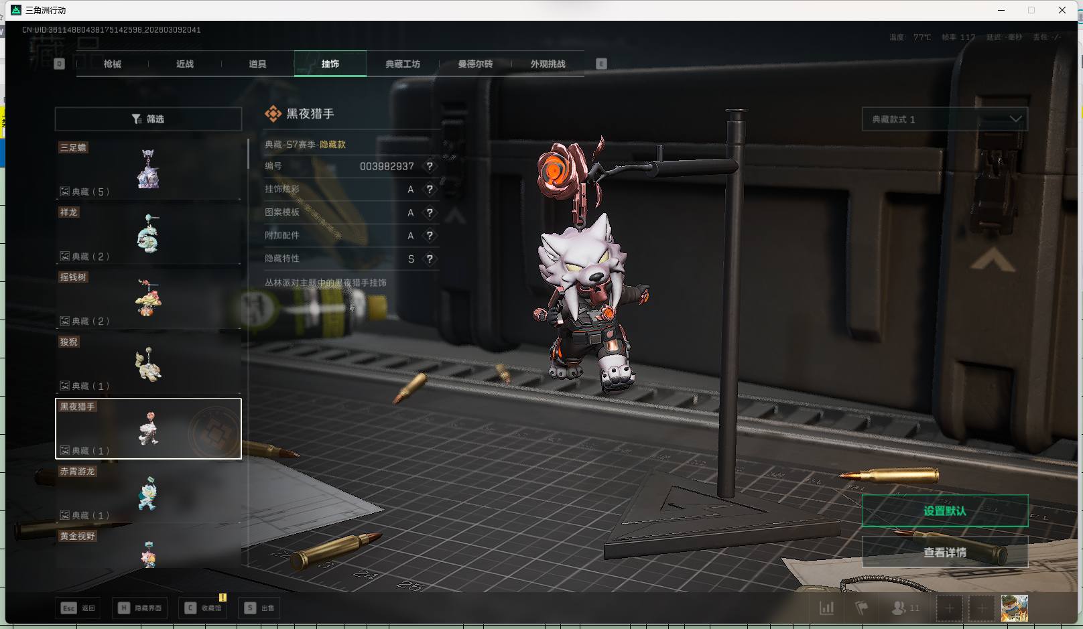This screenshot has height=629, width=1083.
Task: Open the 枪械 tab
Action: [x=112, y=64]
